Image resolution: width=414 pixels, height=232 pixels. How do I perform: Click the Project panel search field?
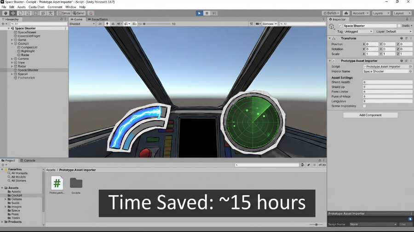click(x=267, y=165)
